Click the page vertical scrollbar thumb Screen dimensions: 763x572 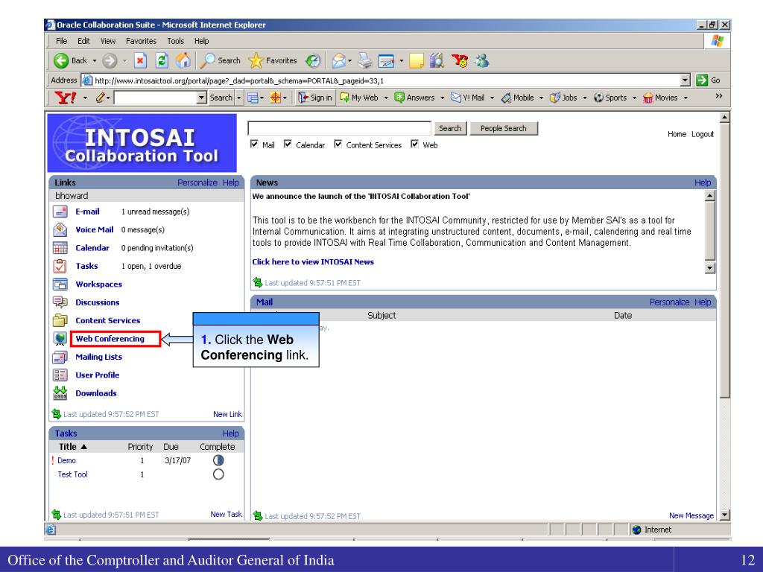point(724,260)
